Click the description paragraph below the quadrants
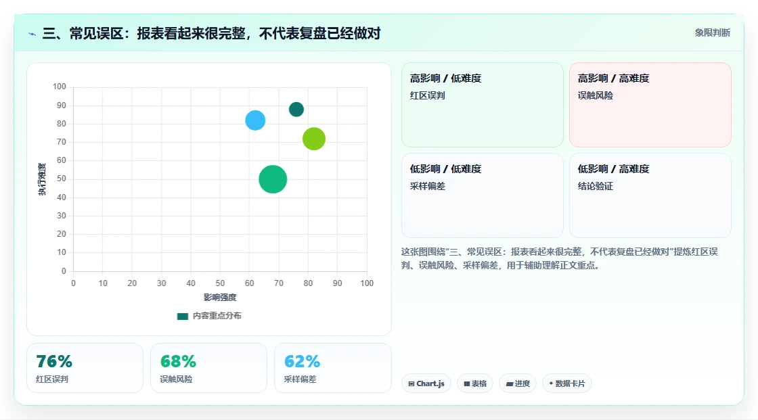Image resolution: width=758 pixels, height=420 pixels. pyautogui.click(x=559, y=258)
